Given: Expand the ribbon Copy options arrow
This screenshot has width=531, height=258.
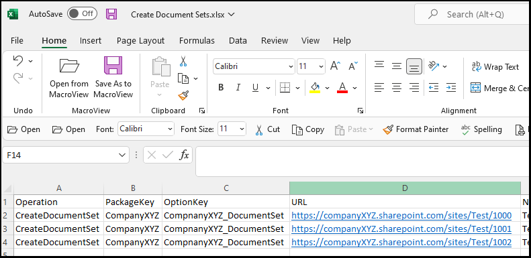Looking at the screenshot, I should [196, 79].
